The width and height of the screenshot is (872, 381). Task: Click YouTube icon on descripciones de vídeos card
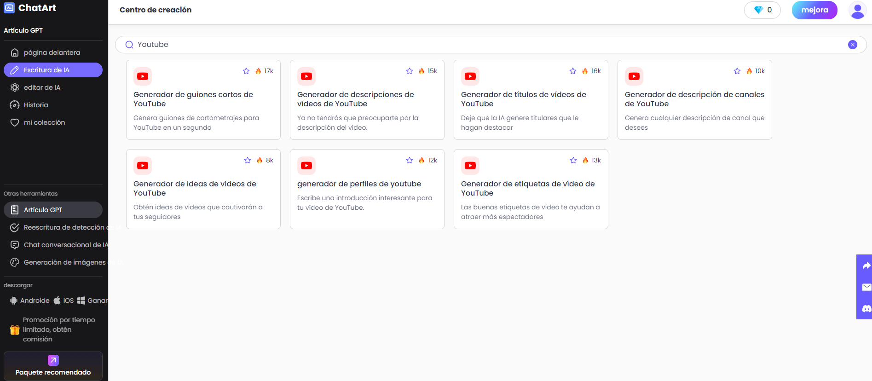click(306, 76)
